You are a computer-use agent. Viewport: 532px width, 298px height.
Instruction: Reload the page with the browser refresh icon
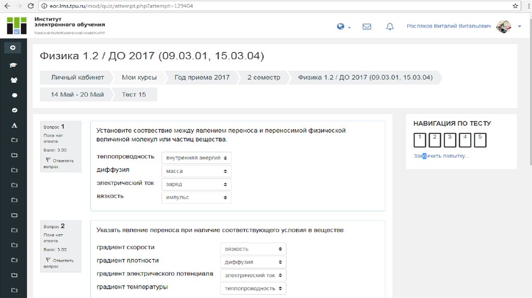click(x=31, y=6)
